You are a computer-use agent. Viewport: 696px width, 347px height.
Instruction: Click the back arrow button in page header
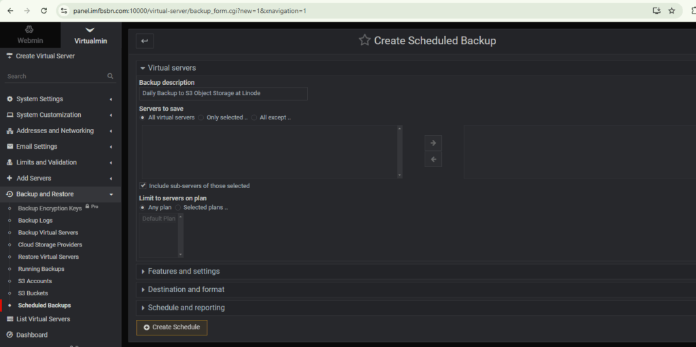[x=144, y=41]
